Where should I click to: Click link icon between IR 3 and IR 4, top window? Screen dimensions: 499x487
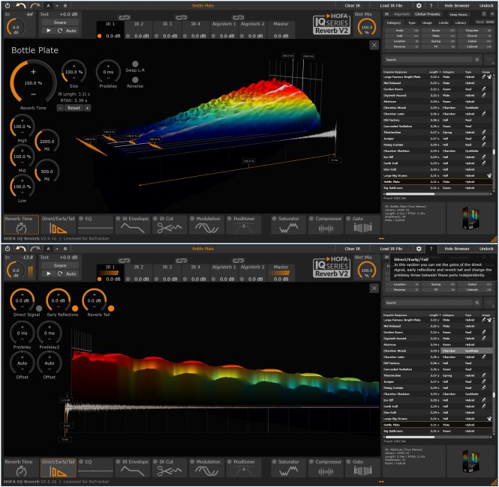pos(181,17)
